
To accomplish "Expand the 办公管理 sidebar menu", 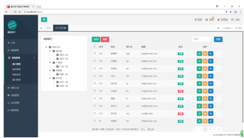I will [x=21, y=103].
